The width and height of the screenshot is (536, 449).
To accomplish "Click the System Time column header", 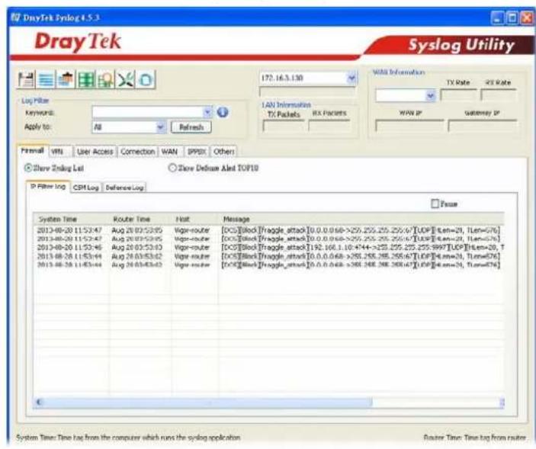I will (x=72, y=219).
